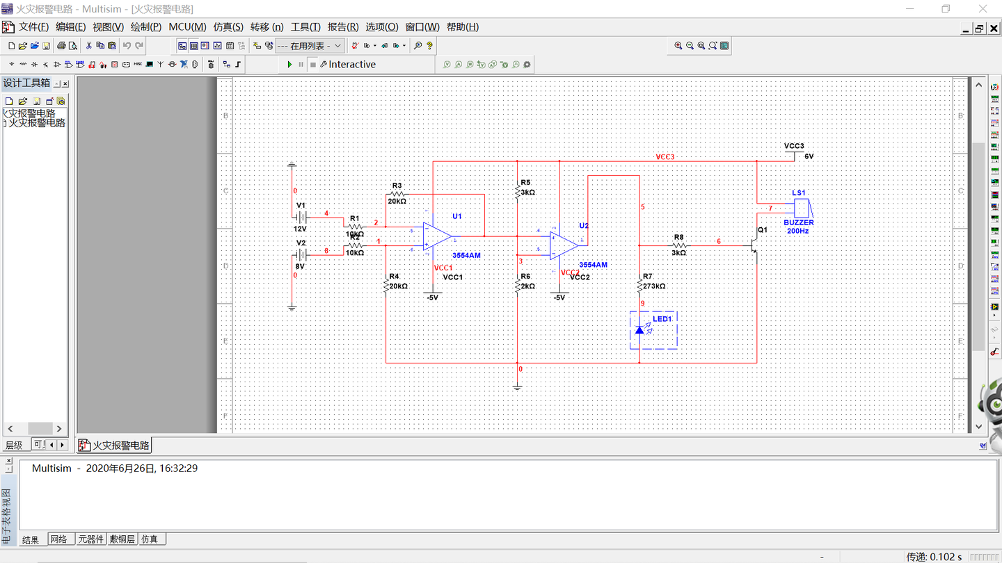Screen dimensions: 1002x563
Task: Place a Basic resistor component icon
Action: (x=23, y=64)
